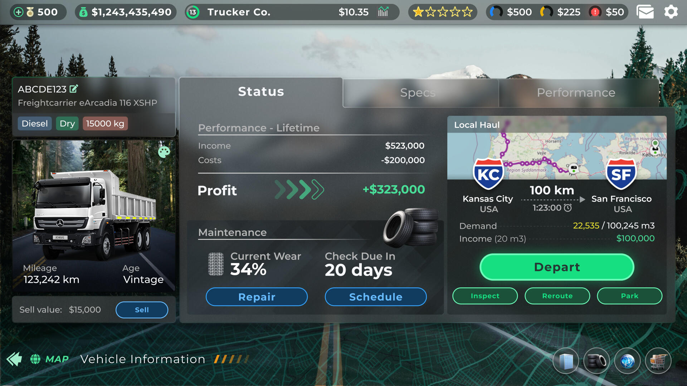687x386 pixels.
Task: Switch to the Performance tab
Action: (x=576, y=93)
